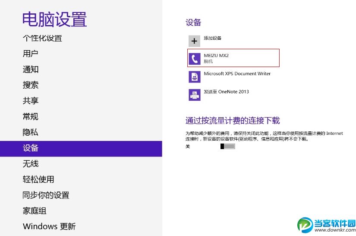Viewport: 356px width, 236px height.
Task: Switch to 共享 settings
Action: [x=31, y=101]
